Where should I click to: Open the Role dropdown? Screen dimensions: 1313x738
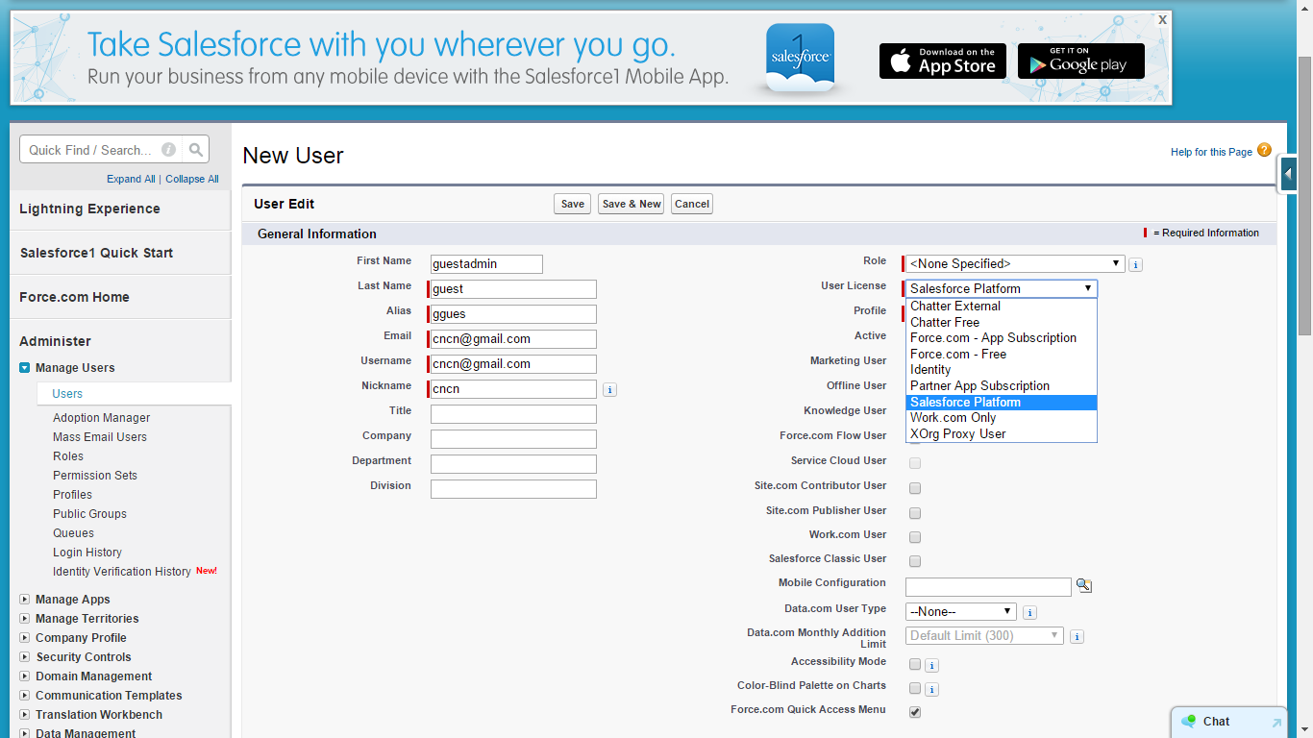coord(1015,263)
